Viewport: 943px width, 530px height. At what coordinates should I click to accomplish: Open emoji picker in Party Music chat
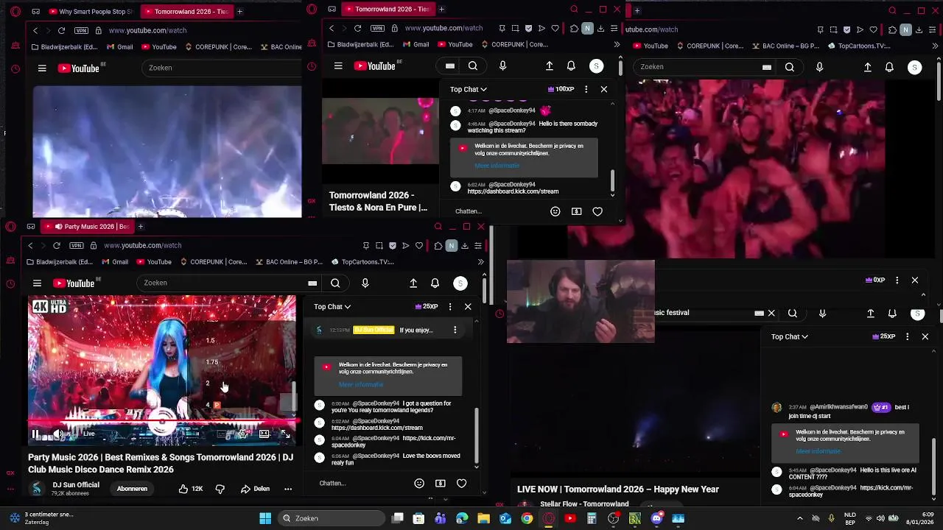[x=419, y=484]
